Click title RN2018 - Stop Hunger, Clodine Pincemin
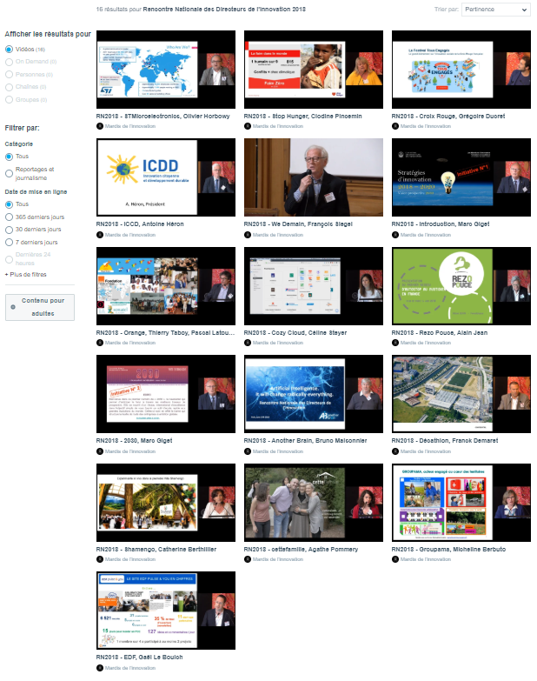The image size is (537, 681). click(x=302, y=117)
